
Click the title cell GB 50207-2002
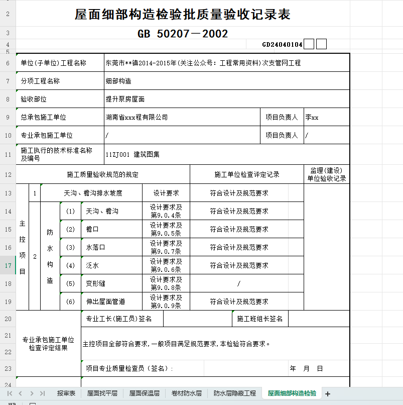(183, 34)
